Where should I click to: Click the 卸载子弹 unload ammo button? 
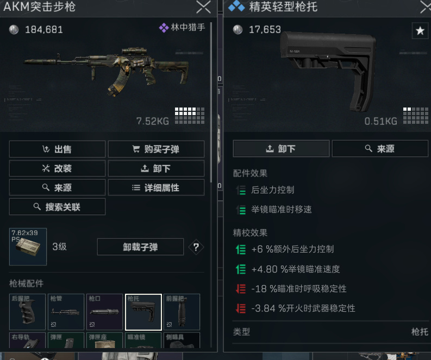140,247
